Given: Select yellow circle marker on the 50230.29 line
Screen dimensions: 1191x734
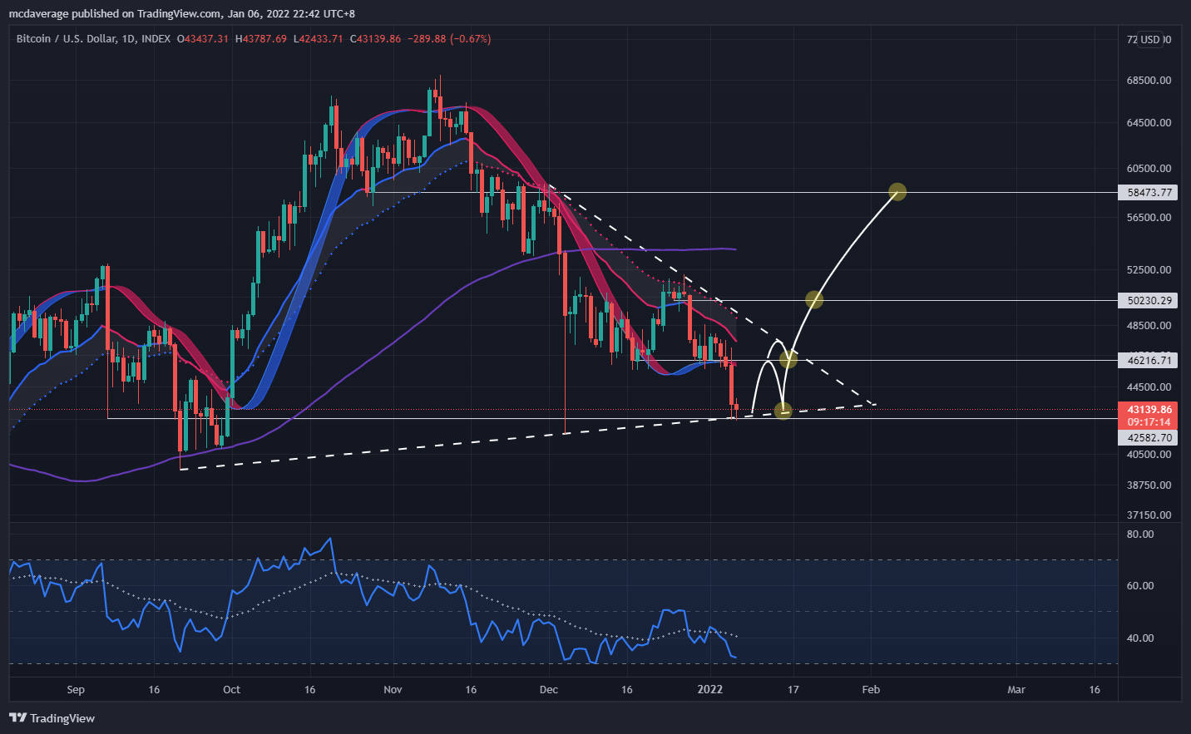Looking at the screenshot, I should [814, 300].
